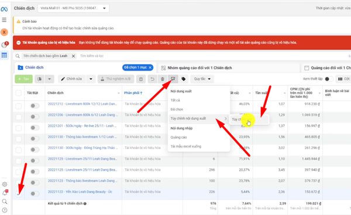Open the 'Vista Mall 01' ad account dropdown
The image size is (351, 215).
pyautogui.click(x=73, y=8)
